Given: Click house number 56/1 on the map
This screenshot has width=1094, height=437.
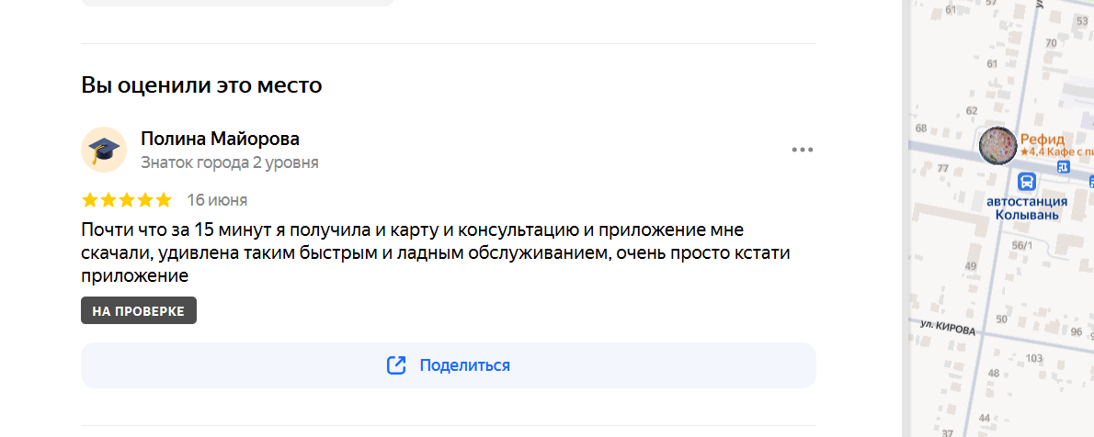Looking at the screenshot, I should [x=1021, y=245].
